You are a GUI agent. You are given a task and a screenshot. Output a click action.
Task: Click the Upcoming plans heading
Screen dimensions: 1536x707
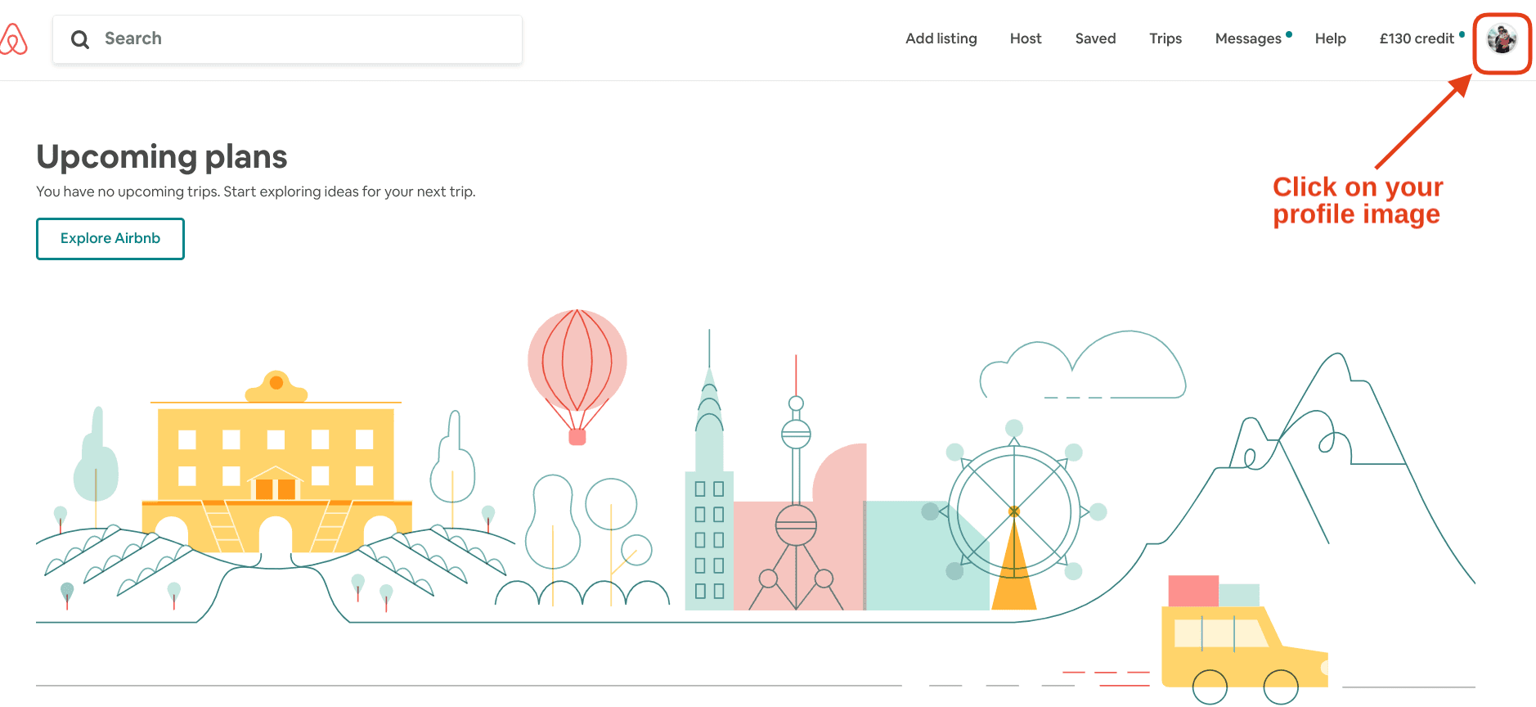(x=162, y=156)
